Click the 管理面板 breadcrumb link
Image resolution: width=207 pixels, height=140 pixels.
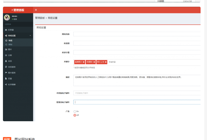tap(40, 18)
